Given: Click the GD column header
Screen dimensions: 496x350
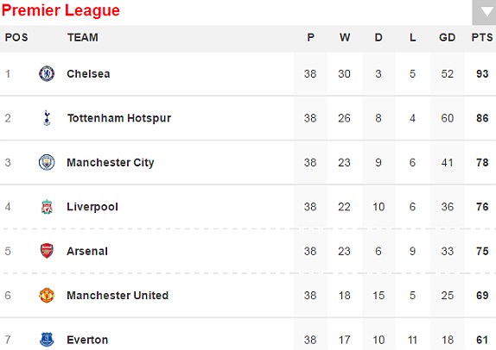Looking at the screenshot, I should [x=447, y=38].
